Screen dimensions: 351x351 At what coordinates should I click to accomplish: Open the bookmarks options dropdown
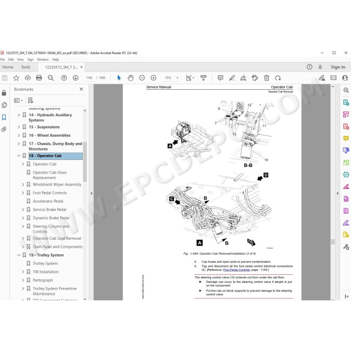[19, 100]
